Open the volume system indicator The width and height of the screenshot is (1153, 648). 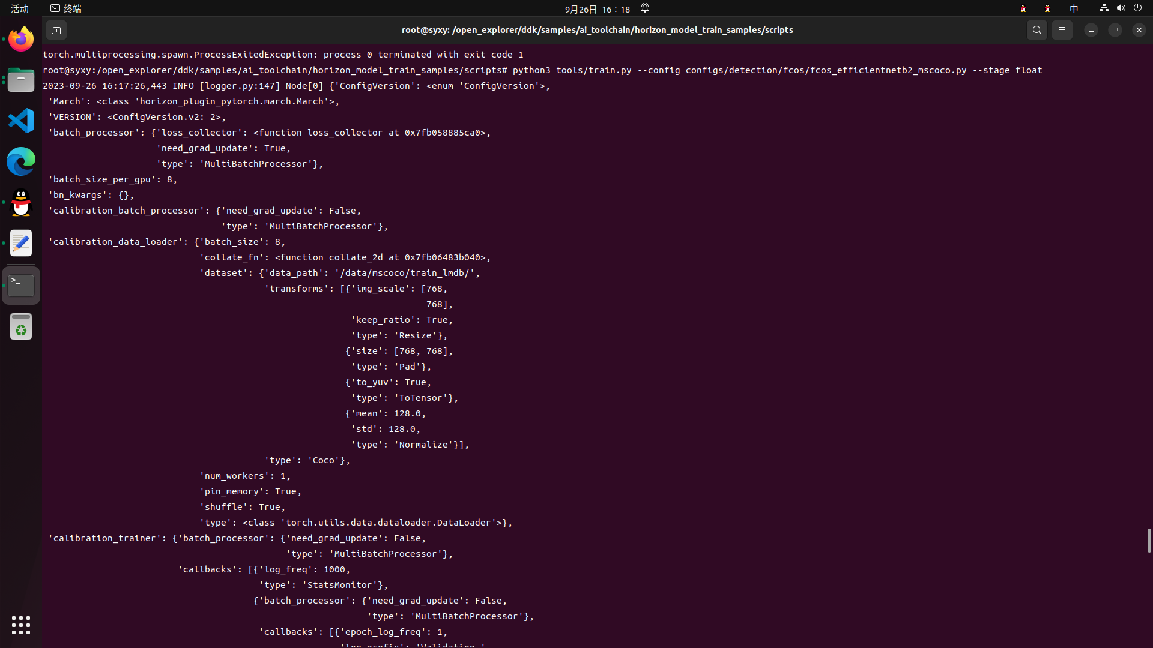point(1121,8)
